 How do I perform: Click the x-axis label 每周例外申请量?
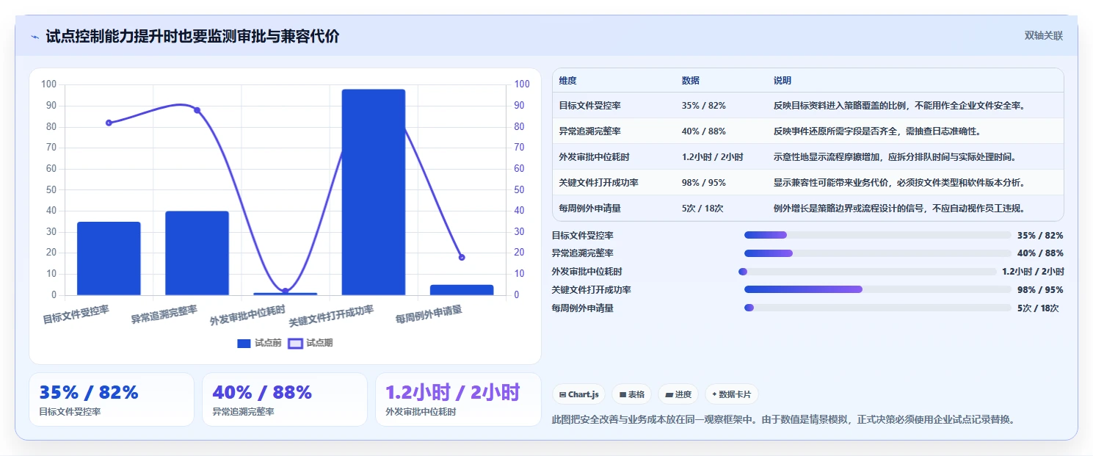429,315
